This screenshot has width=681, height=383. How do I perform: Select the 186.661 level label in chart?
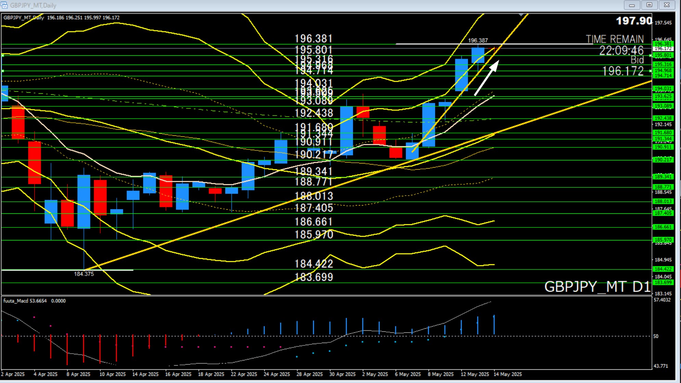314,222
